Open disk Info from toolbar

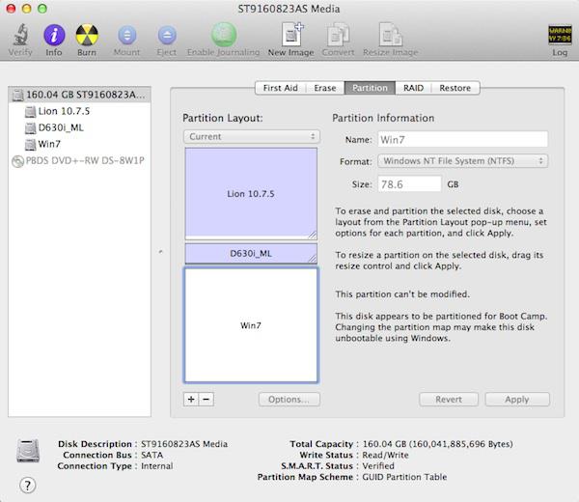coord(54,36)
